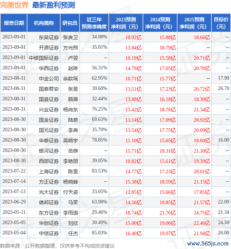Click researcher name 吴晓宇
The image size is (231, 249).
[x=71, y=141]
